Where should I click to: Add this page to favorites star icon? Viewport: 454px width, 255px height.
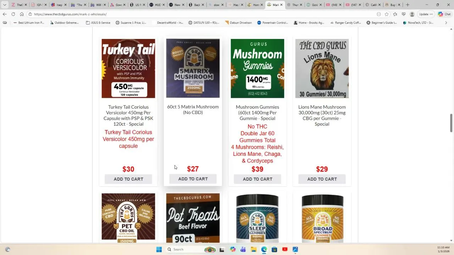point(387,14)
